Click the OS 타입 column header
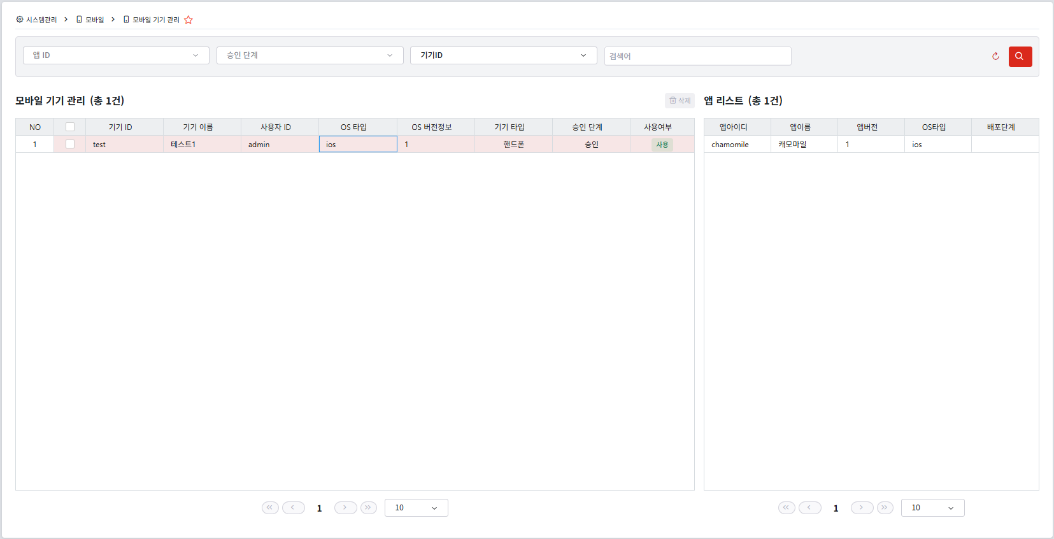Image resolution: width=1054 pixels, height=539 pixels. [x=358, y=127]
